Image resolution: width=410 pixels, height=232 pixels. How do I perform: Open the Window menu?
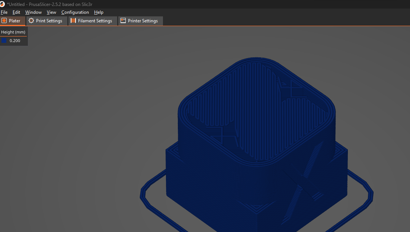[x=33, y=12]
